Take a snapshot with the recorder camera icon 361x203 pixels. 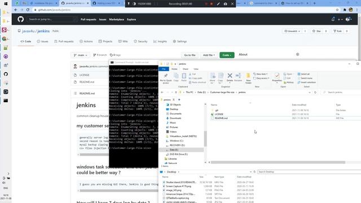225,4
